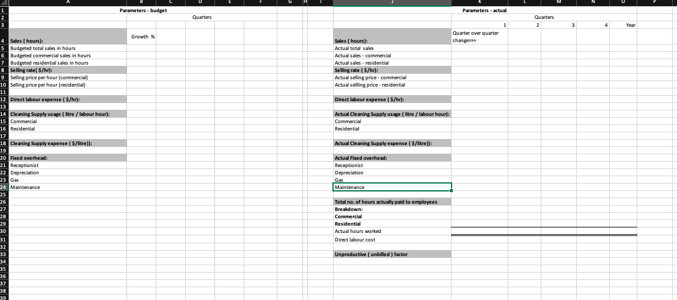Click bold "Commercial" under Breakdown

click(392, 216)
